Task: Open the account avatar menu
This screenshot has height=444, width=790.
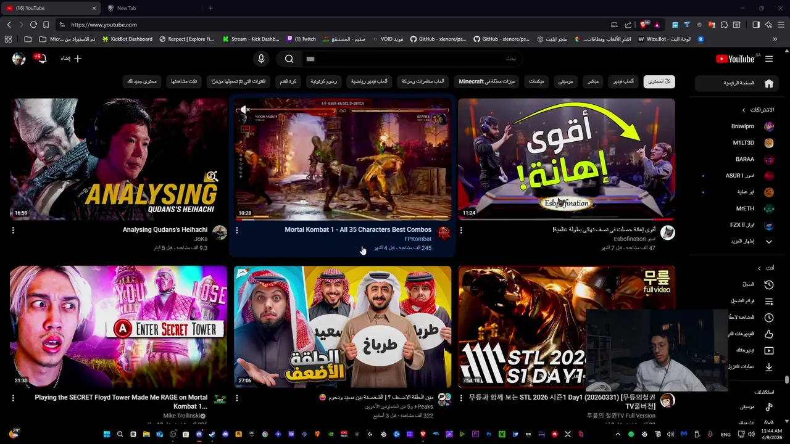Action: coord(19,59)
